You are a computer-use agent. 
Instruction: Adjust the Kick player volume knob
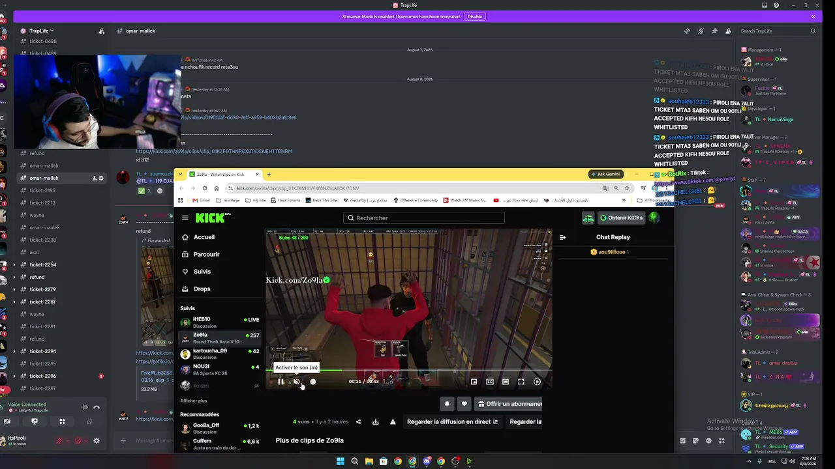pyautogui.click(x=312, y=382)
